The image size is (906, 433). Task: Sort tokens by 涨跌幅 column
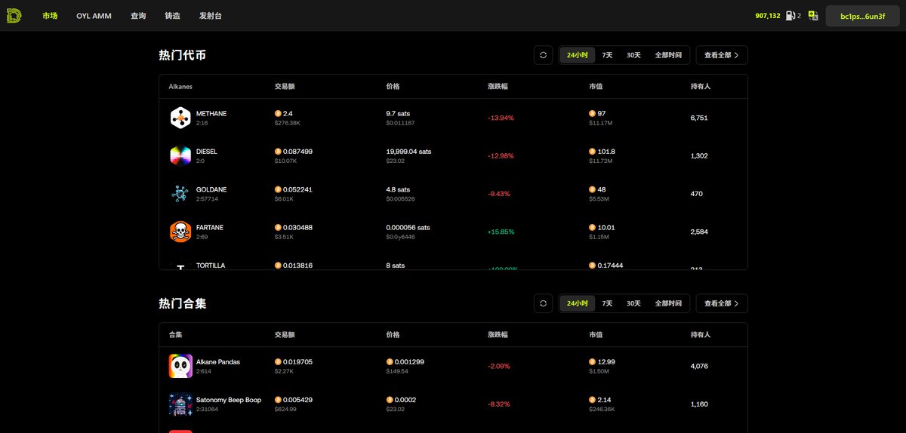click(x=498, y=87)
